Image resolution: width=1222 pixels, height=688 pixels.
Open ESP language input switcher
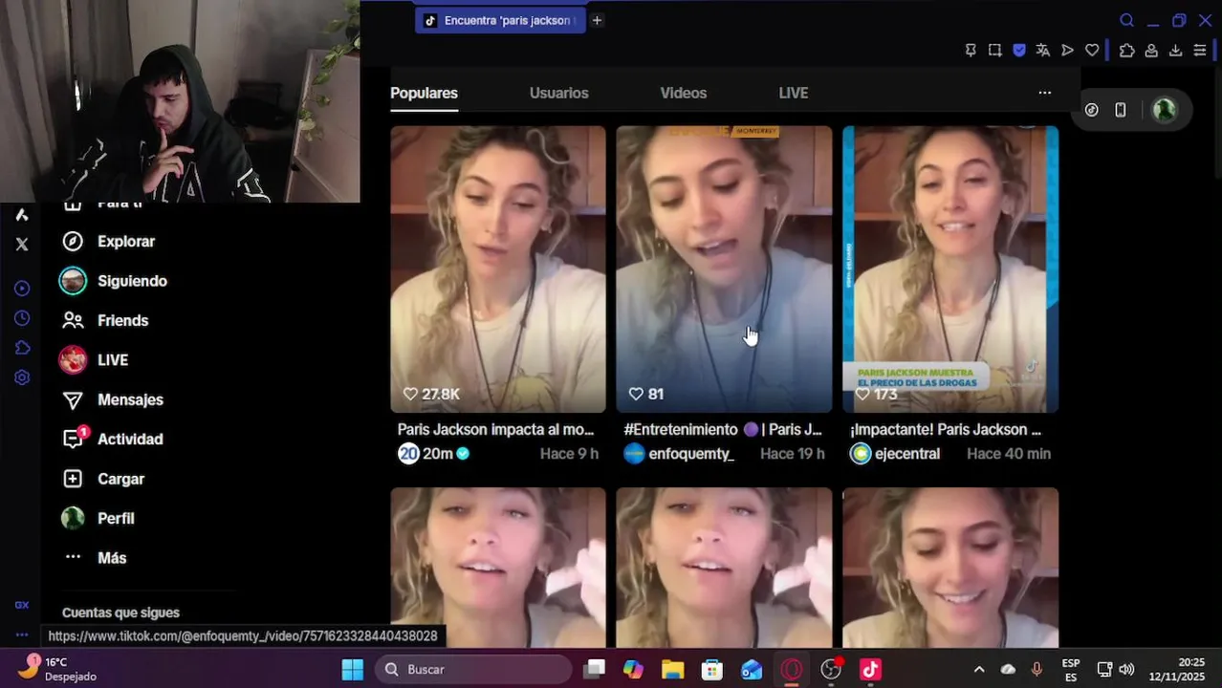(x=1071, y=670)
